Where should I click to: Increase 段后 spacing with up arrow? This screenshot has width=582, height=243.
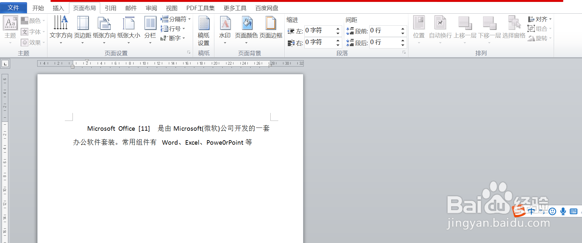click(x=403, y=40)
